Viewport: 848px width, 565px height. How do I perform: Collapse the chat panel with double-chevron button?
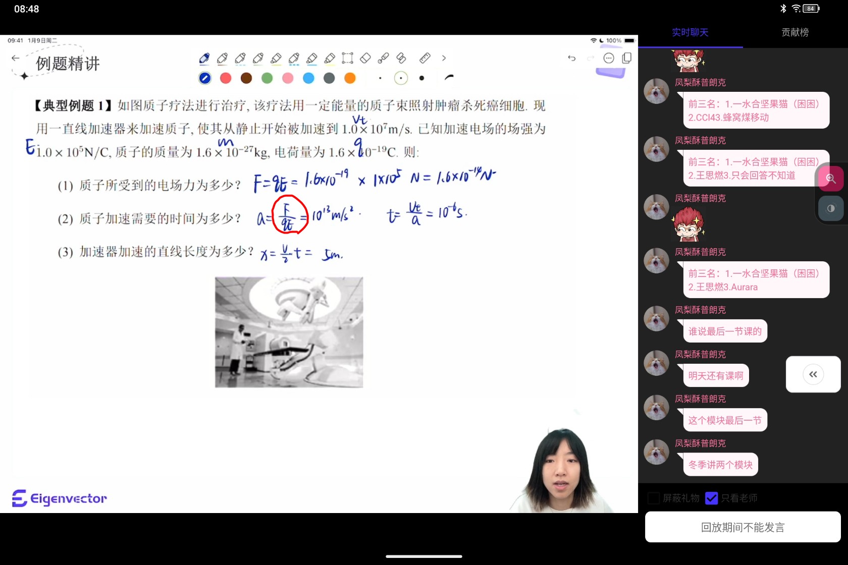(x=813, y=374)
